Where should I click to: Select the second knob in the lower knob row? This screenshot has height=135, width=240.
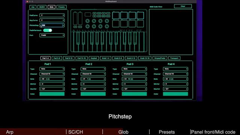[94, 26]
